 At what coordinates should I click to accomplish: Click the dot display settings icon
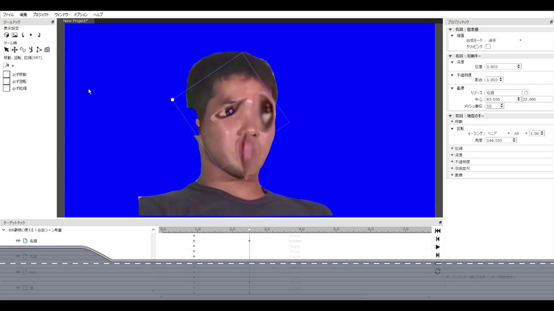31,35
